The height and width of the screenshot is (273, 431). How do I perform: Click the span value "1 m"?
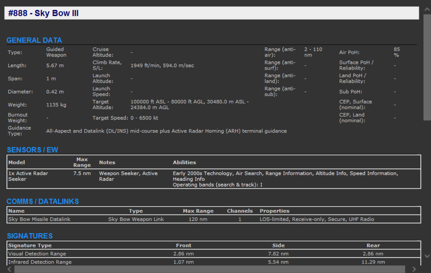(x=51, y=79)
